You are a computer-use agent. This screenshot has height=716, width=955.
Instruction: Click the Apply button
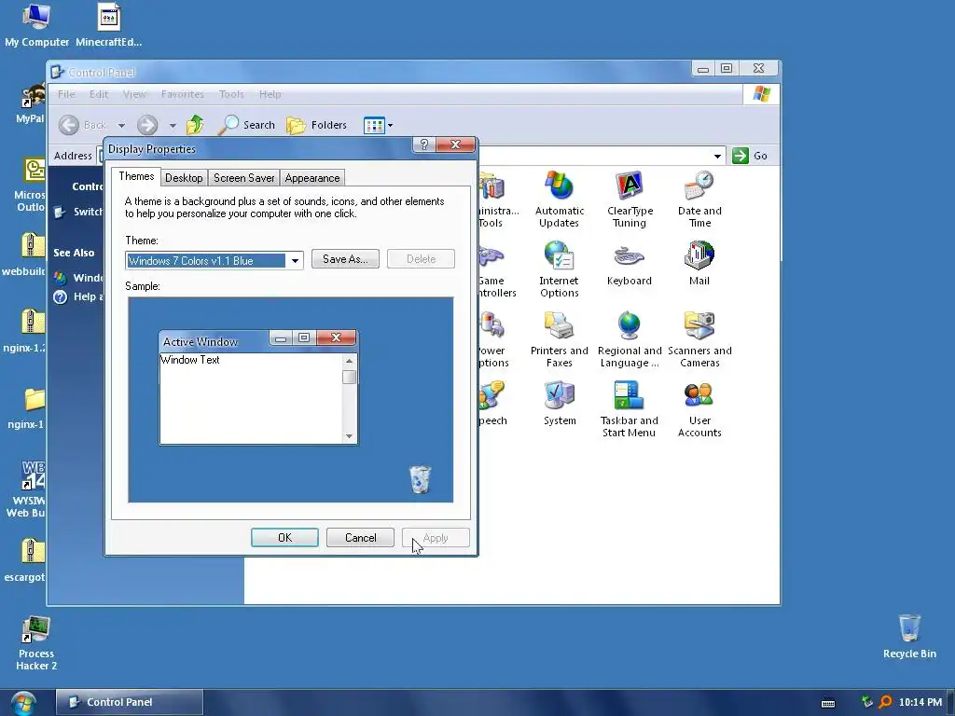[436, 538]
